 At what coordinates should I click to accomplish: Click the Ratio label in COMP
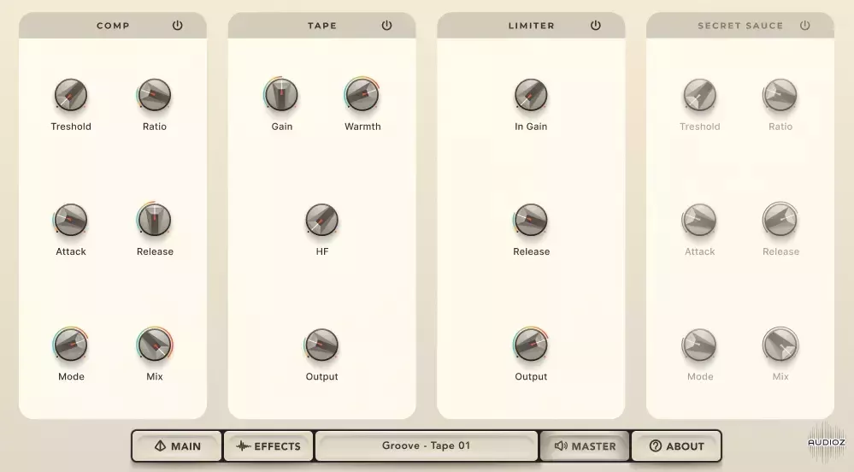pyautogui.click(x=155, y=127)
